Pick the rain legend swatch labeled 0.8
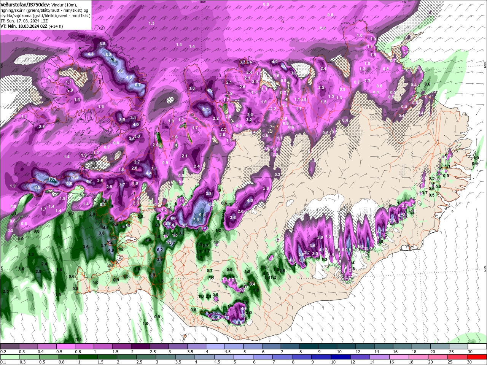 coord(68,357)
